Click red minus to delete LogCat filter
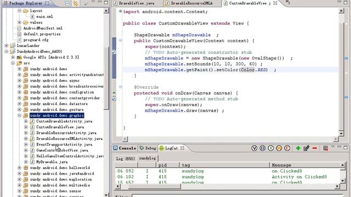The height and width of the screenshot is (197, 351). 314,148
